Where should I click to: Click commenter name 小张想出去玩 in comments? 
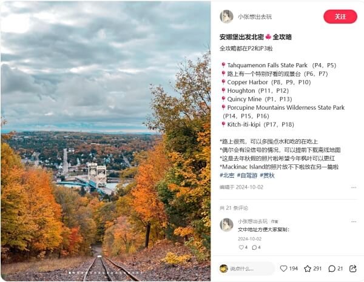coord(252,221)
